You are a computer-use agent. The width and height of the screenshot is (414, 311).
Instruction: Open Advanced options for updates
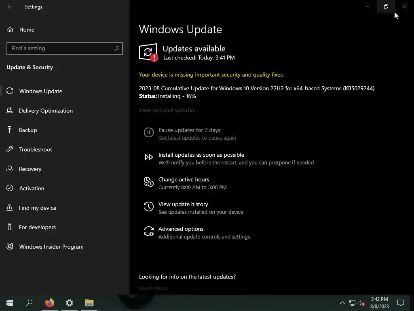point(181,229)
